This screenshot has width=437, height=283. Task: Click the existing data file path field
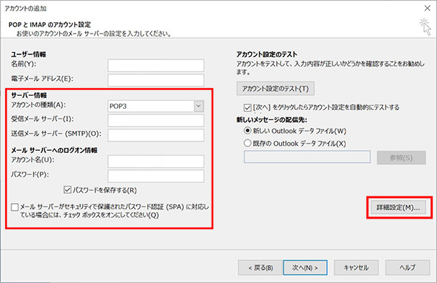(307, 157)
